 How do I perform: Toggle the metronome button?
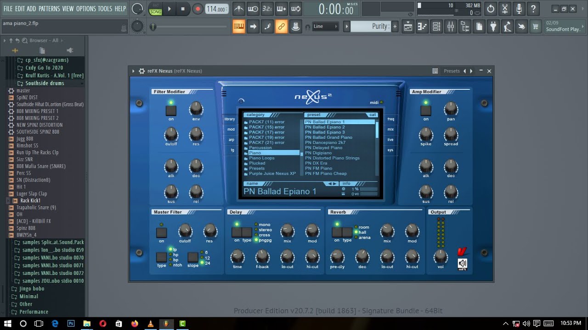click(x=239, y=9)
